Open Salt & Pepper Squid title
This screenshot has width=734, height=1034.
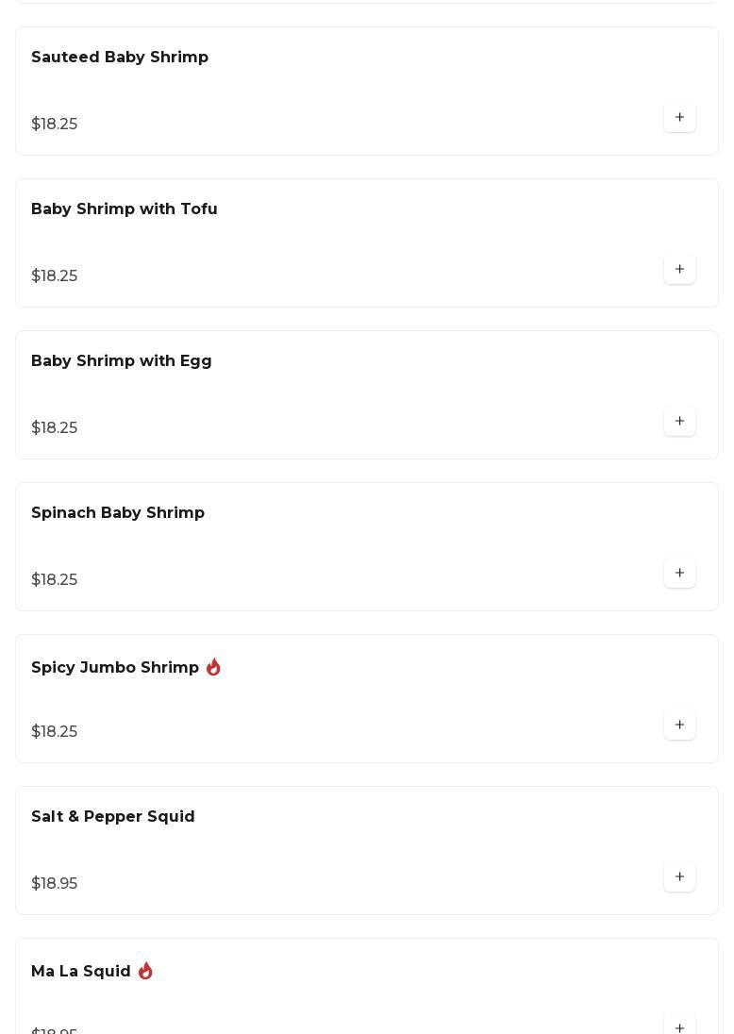click(x=113, y=817)
